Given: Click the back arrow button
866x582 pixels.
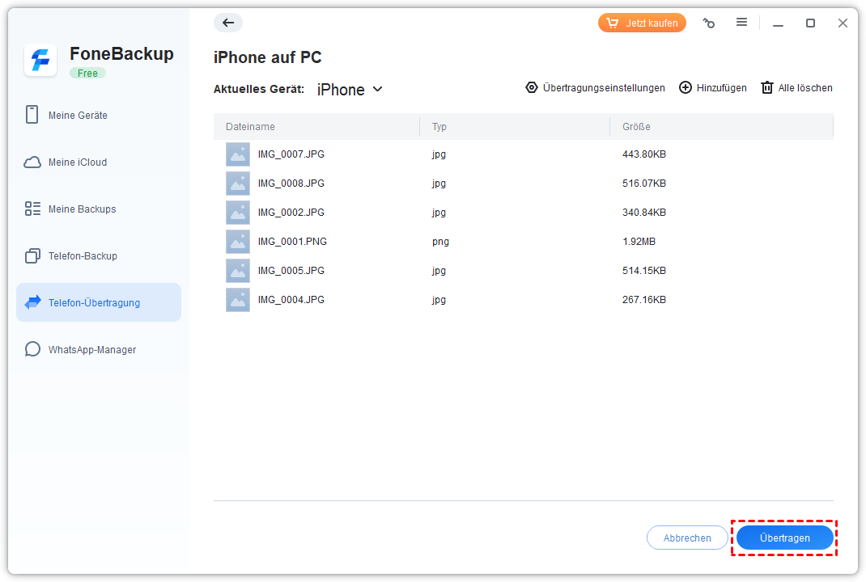Looking at the screenshot, I should tap(228, 23).
